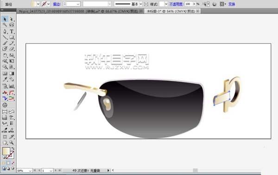Click the fill color swatch in toolbox
This screenshot has height=175, width=278.
point(6,151)
